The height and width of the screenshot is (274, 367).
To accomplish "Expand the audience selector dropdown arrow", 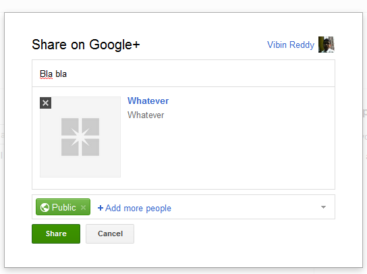I will (x=323, y=207).
